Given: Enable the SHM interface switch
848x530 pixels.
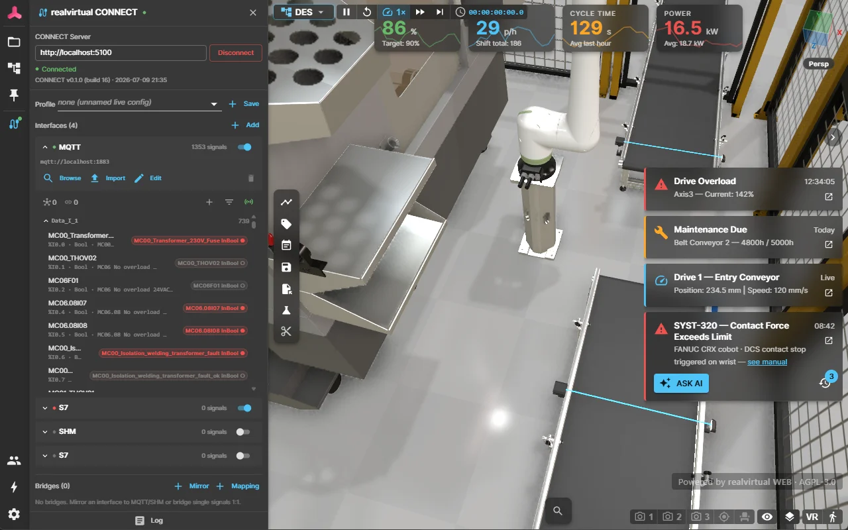Looking at the screenshot, I should pos(243,432).
